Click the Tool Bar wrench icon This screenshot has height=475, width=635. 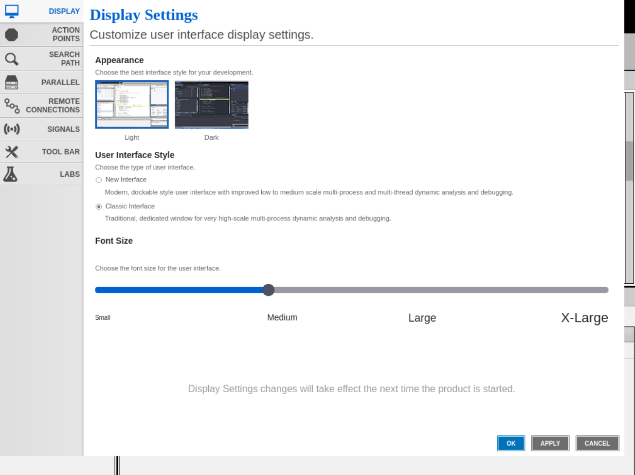(x=12, y=152)
